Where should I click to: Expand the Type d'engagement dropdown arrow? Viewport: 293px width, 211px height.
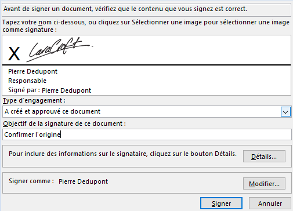(285, 112)
